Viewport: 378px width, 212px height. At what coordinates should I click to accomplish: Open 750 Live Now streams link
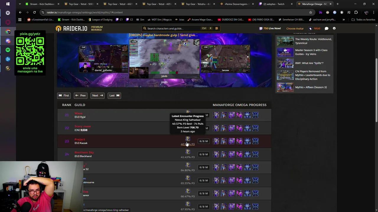[270, 28]
